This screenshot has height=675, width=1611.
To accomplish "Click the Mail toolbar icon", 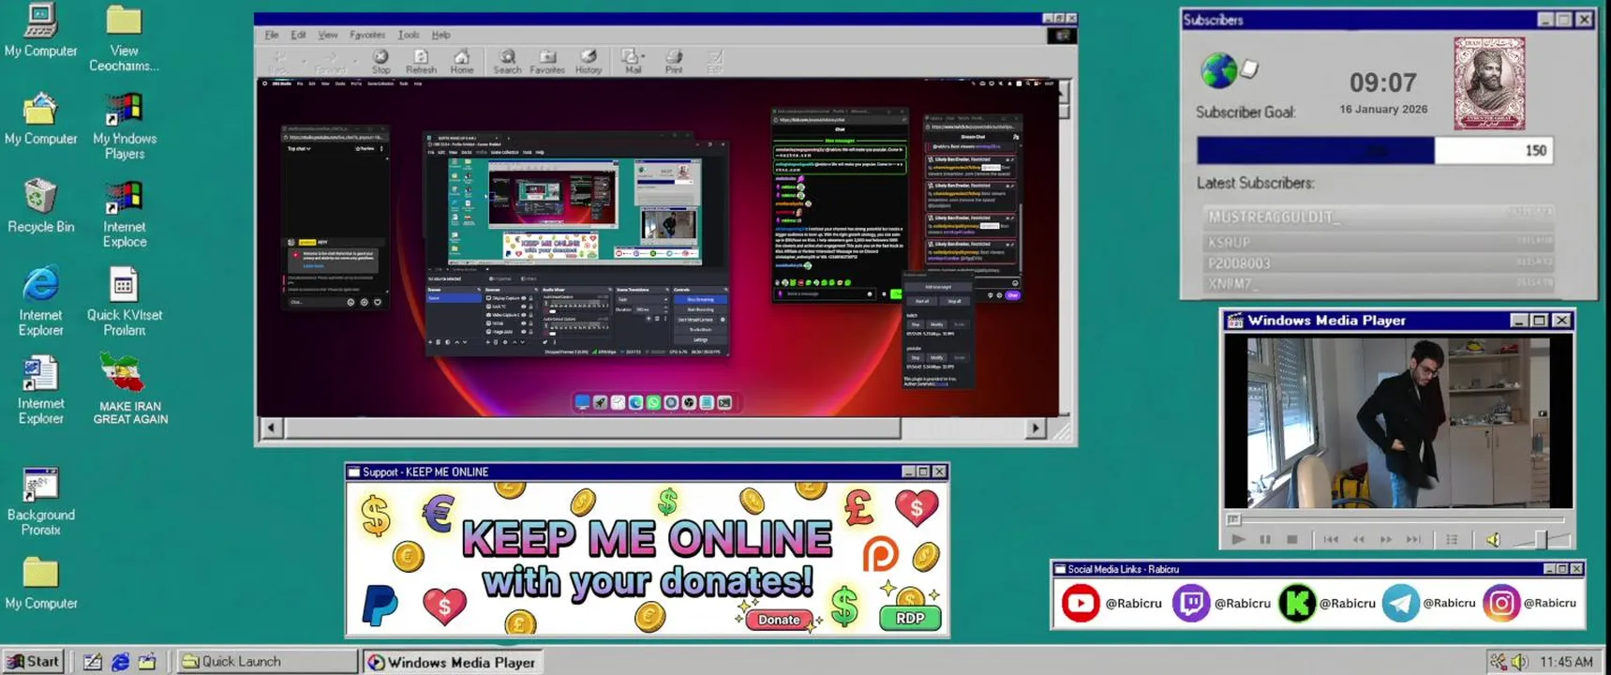I will click(631, 62).
